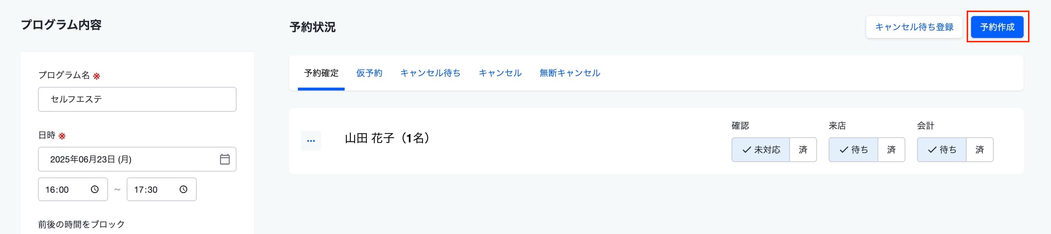Viewport: 1051px width, 234px height.
Task: Click the clock icon for 16:00 start
Action: coord(95,189)
